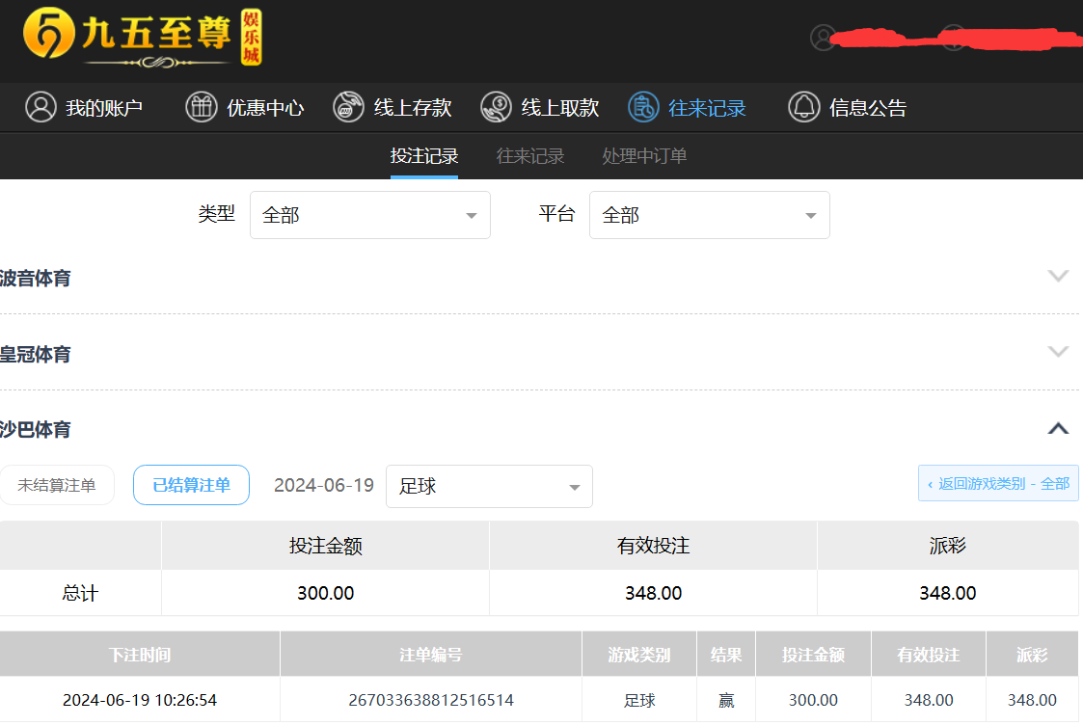Click bet number 267033638812516514
The image size is (1083, 725).
430,700
